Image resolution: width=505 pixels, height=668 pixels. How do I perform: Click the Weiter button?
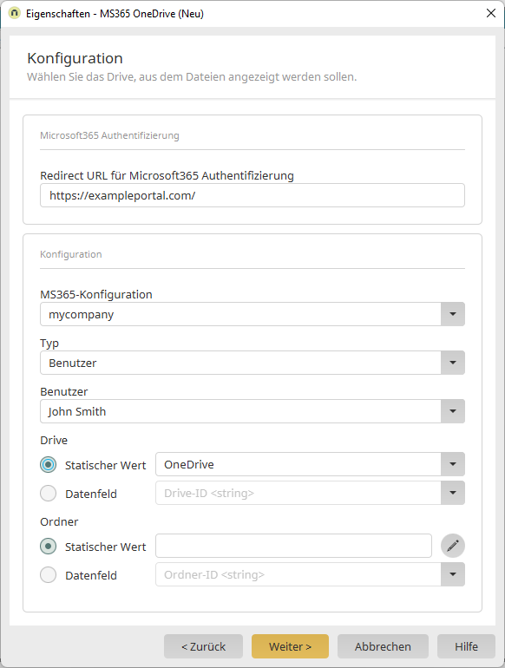click(290, 646)
